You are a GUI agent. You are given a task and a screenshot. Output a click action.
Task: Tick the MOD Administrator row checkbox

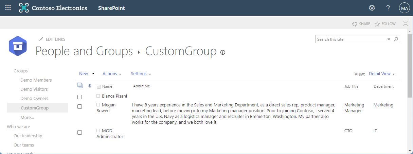tap(79, 132)
